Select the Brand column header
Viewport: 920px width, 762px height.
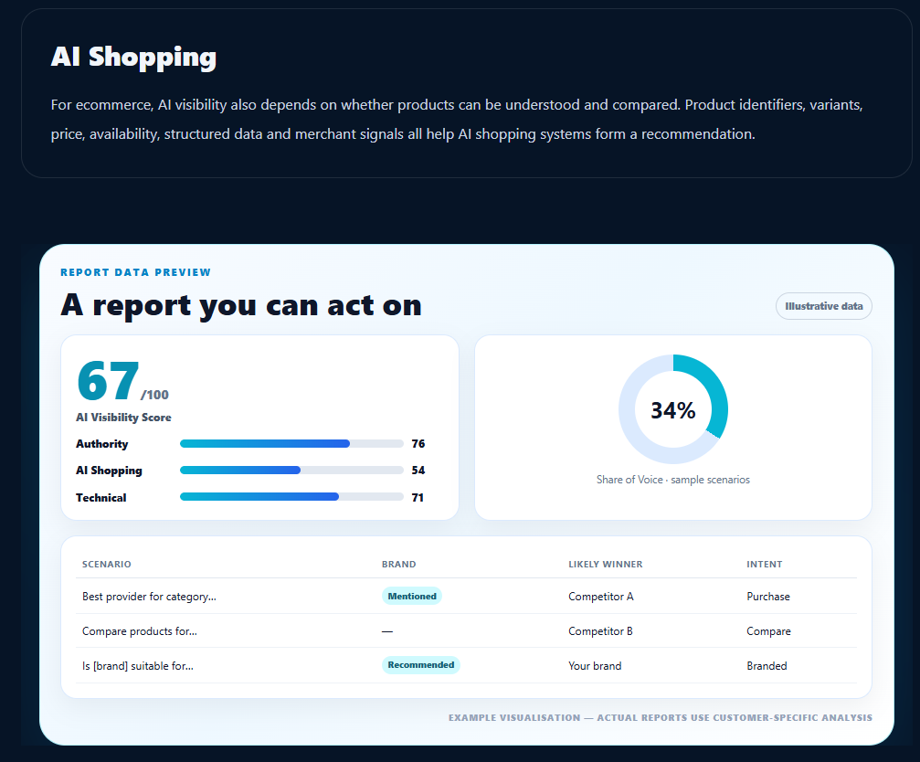398,565
